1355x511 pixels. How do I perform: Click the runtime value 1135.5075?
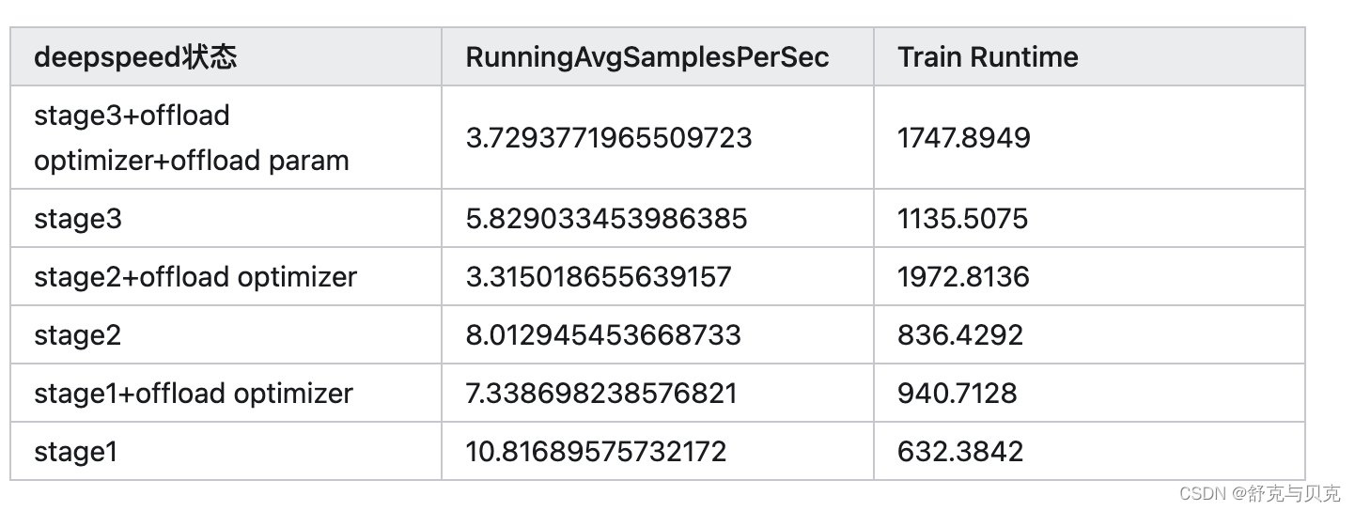tap(962, 219)
